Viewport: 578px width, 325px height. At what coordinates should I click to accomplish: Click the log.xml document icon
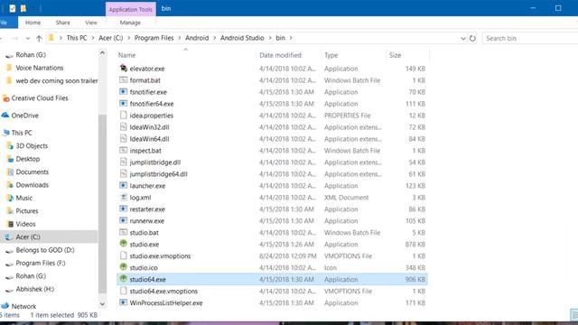coord(124,197)
